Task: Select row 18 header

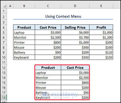Action: click(x=4, y=98)
